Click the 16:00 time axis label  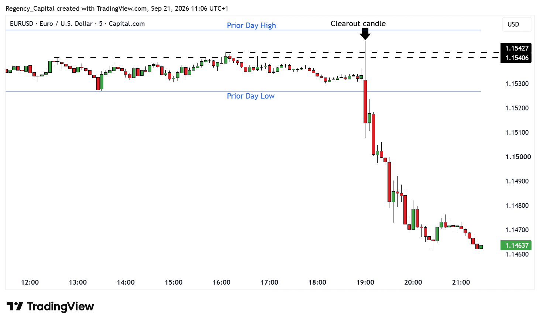click(221, 282)
